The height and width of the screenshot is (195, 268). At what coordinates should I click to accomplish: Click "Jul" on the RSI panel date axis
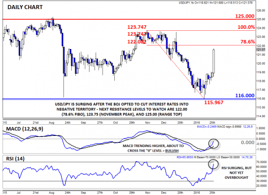(19, 192)
